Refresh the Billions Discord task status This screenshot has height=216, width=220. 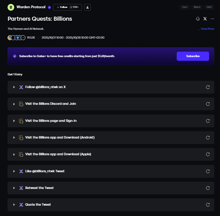[208, 104]
